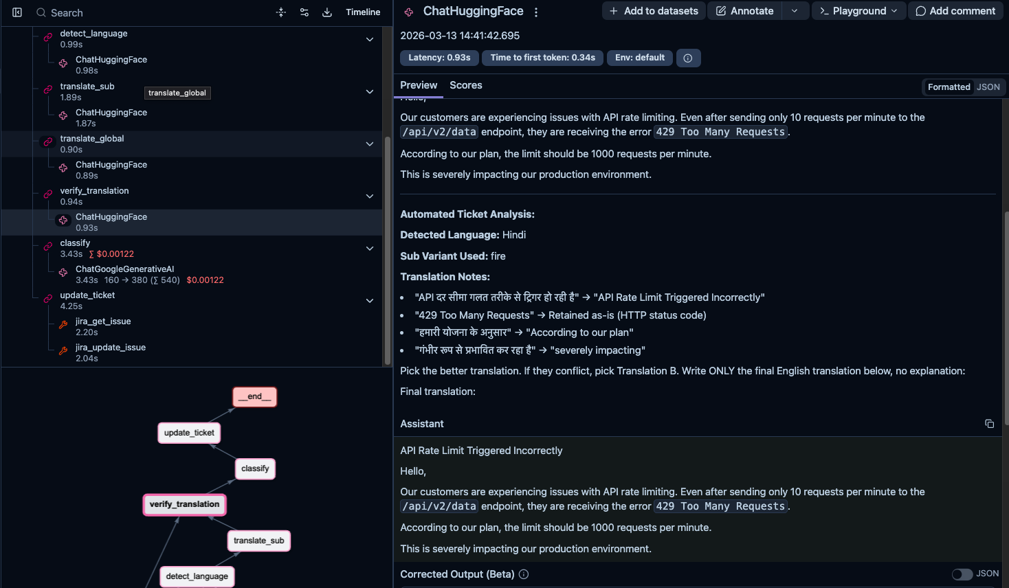The height and width of the screenshot is (588, 1009).
Task: Expand the translate_sub run details chevron
Action: [370, 91]
